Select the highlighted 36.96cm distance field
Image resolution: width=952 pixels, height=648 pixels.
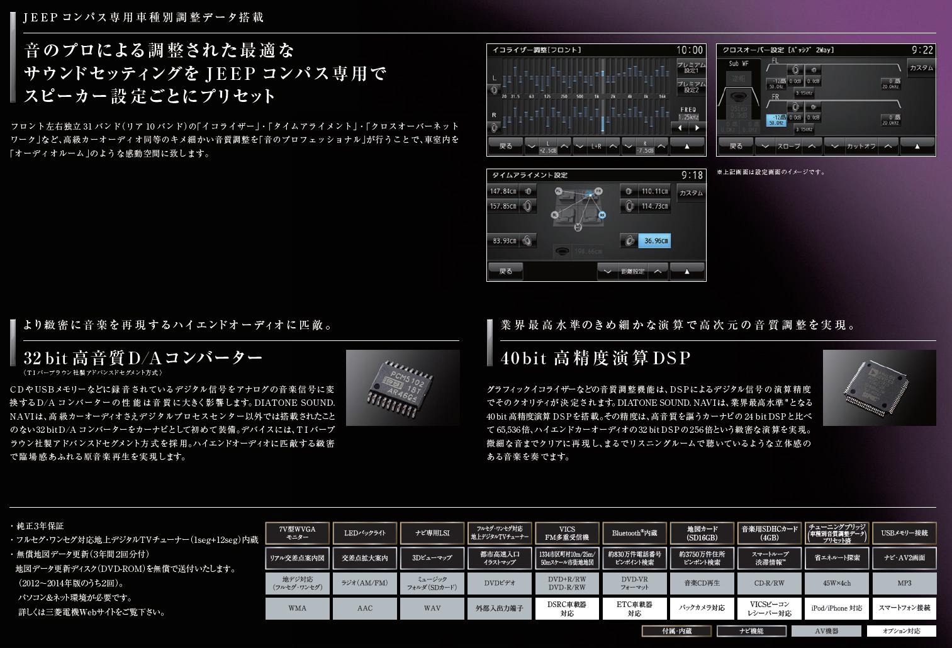[654, 240]
